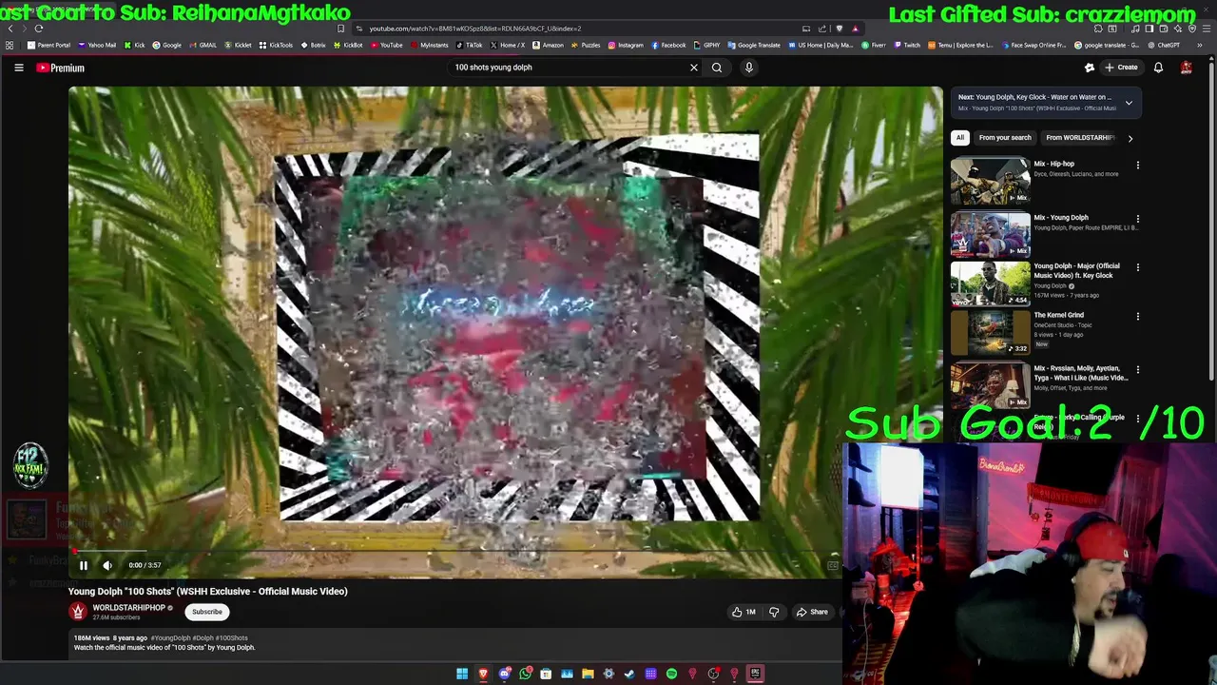
Task: Open options for Young Dolph - Major
Action: click(1137, 267)
